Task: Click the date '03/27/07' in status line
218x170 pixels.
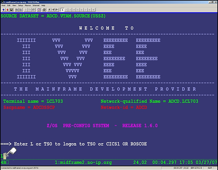Action: click(207, 162)
